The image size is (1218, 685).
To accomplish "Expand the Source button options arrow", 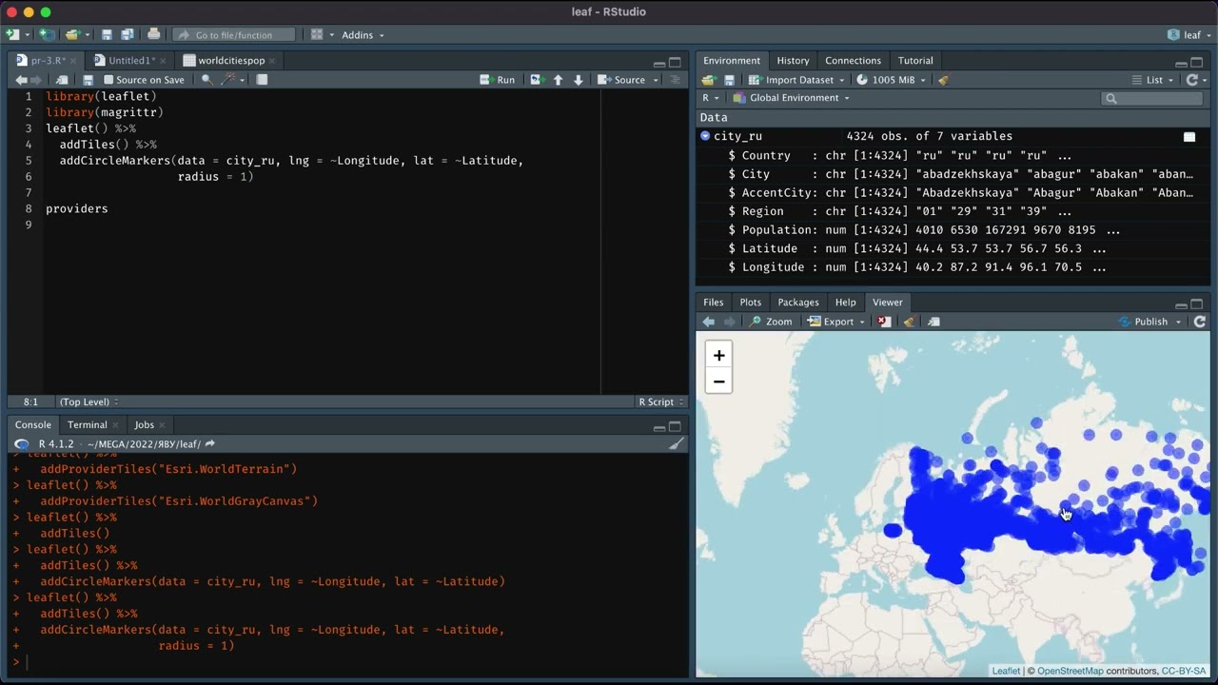I will (656, 80).
